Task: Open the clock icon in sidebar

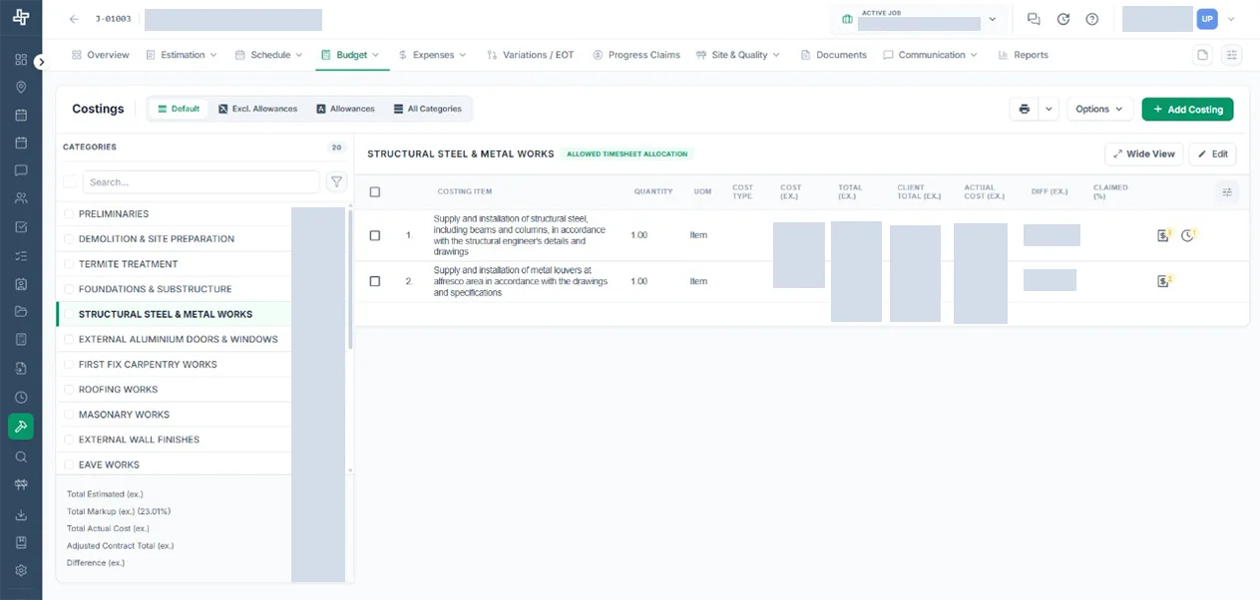Action: [21, 397]
